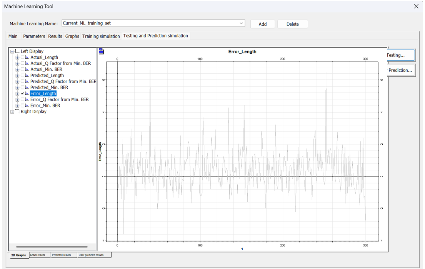
Task: Click the graph icon beside Actual_Min. BER
Action: (27, 69)
